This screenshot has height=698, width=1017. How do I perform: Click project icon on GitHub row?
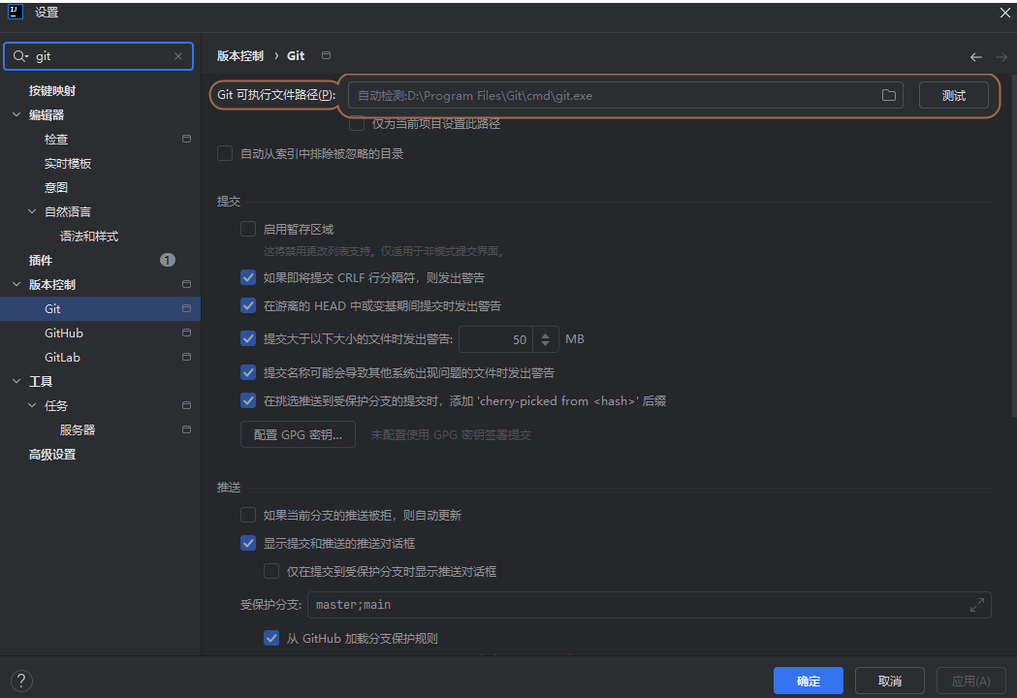pos(187,333)
